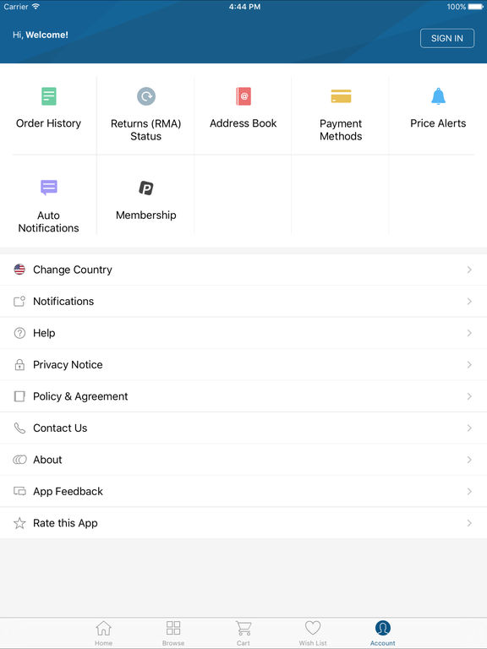Select the Payment Methods card icon
Image resolution: width=487 pixels, height=649 pixels.
[341, 96]
